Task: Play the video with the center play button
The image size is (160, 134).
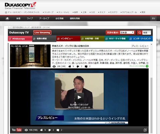Action: coord(79,97)
